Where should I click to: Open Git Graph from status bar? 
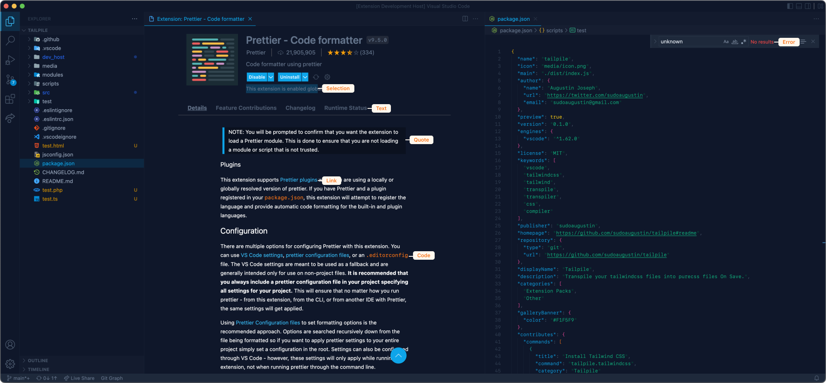(x=112, y=378)
